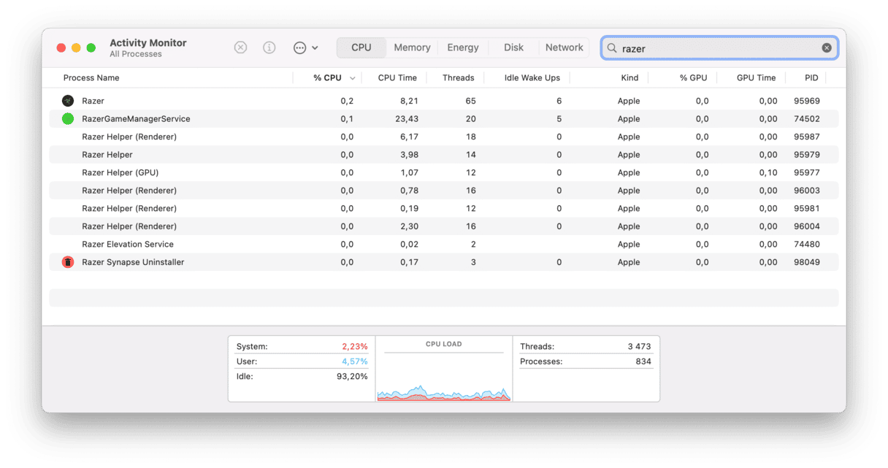Click the Processes total 834

click(643, 361)
